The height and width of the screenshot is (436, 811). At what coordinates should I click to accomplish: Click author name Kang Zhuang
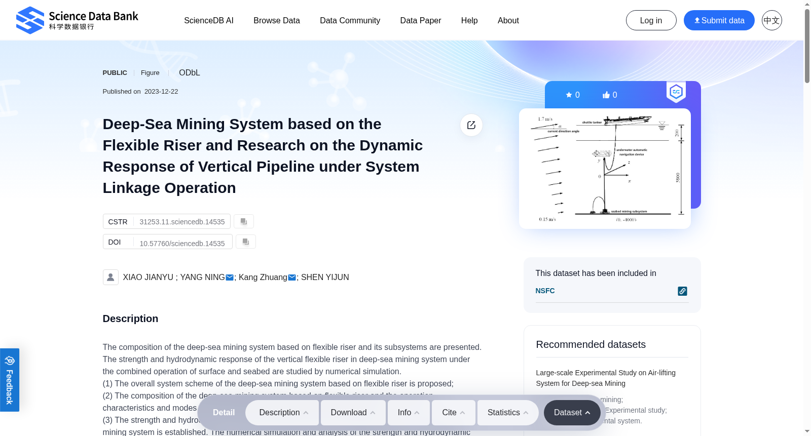pyautogui.click(x=263, y=277)
